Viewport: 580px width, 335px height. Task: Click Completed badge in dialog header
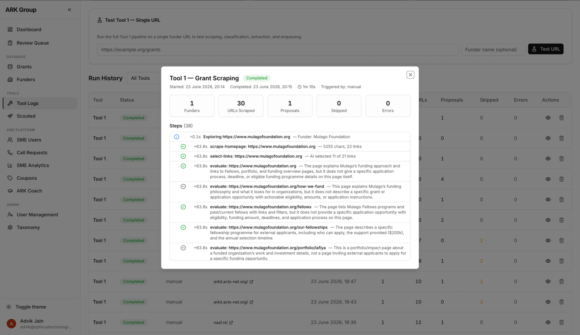coord(257,78)
